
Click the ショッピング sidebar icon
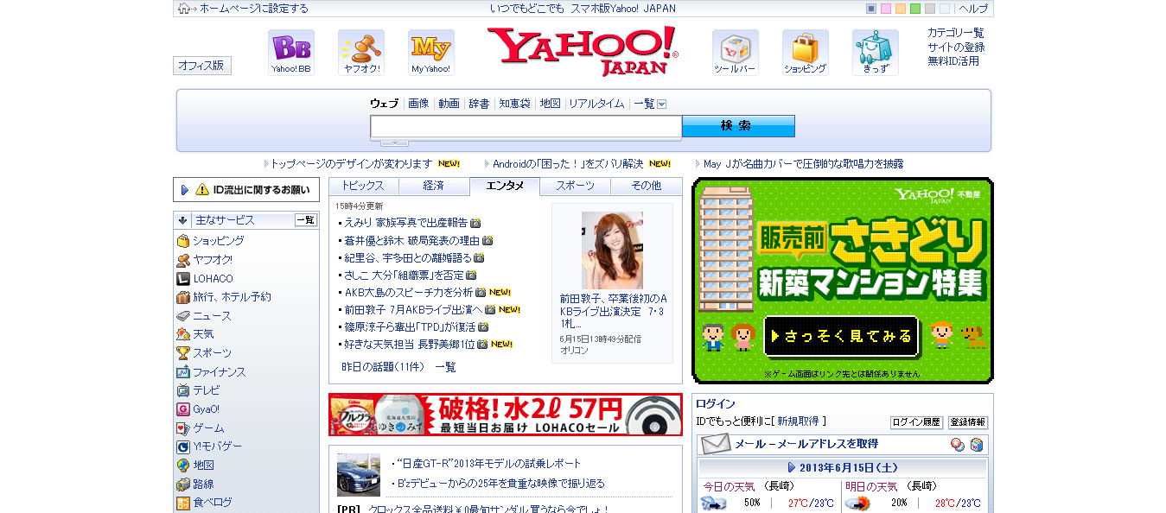[183, 241]
